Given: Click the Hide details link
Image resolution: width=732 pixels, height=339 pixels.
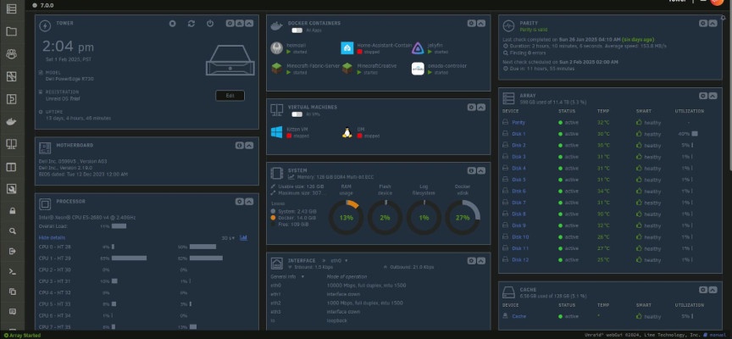Looking at the screenshot, I should tap(52, 237).
